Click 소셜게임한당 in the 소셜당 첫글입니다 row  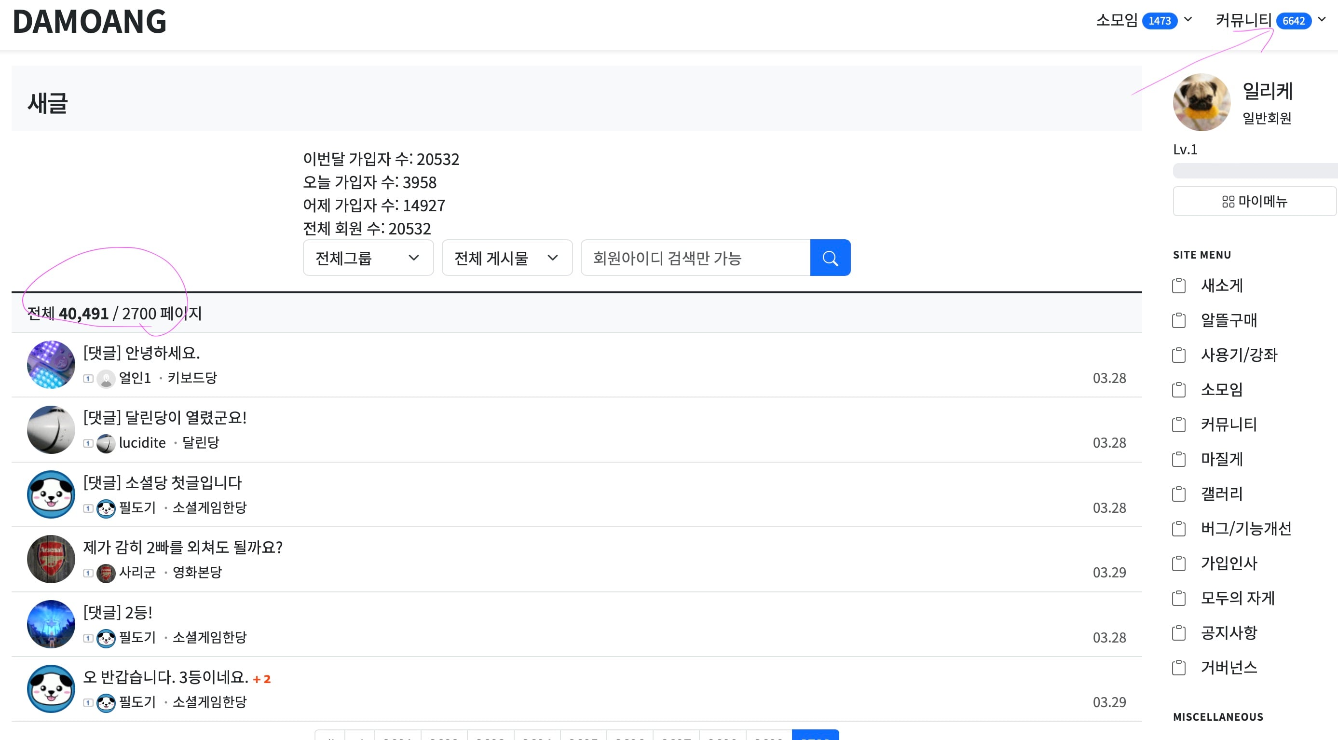(209, 507)
